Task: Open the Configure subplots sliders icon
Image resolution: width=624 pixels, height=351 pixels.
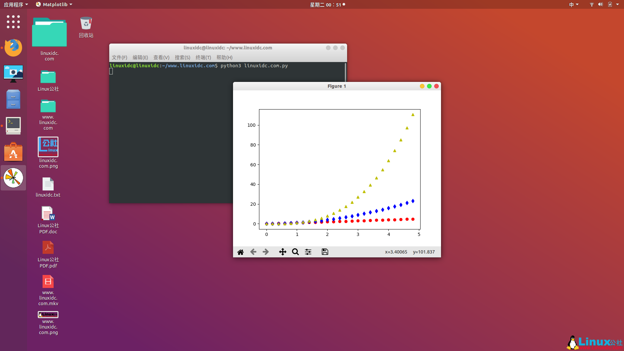Action: pos(308,252)
